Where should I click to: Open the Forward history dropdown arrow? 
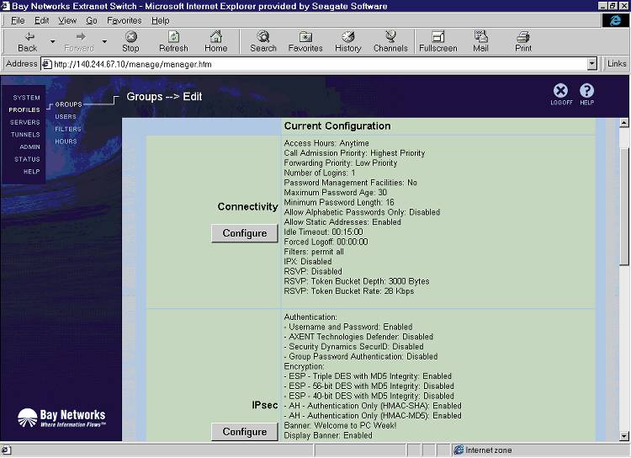coord(104,41)
